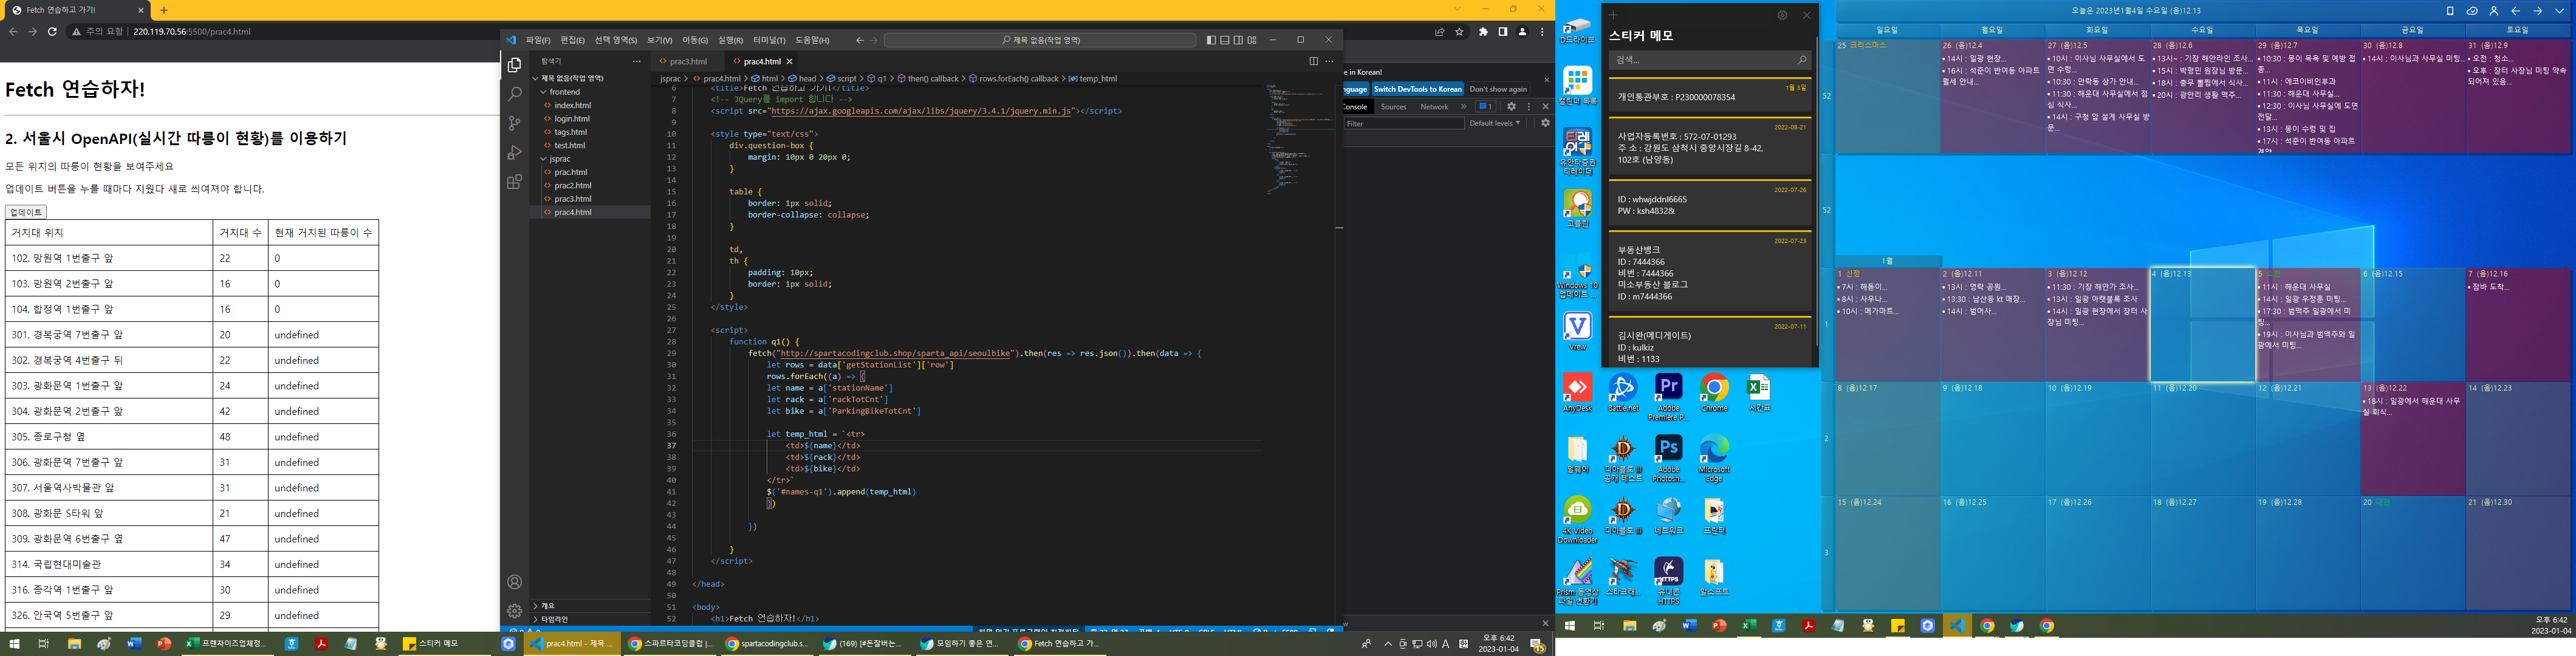Screen dimensions: 2576x656
Task: Toggle the VS Code bottom panel layout icon
Action: coord(1225,40)
